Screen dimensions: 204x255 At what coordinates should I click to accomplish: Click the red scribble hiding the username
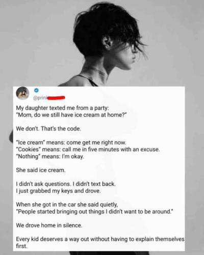tap(56, 97)
